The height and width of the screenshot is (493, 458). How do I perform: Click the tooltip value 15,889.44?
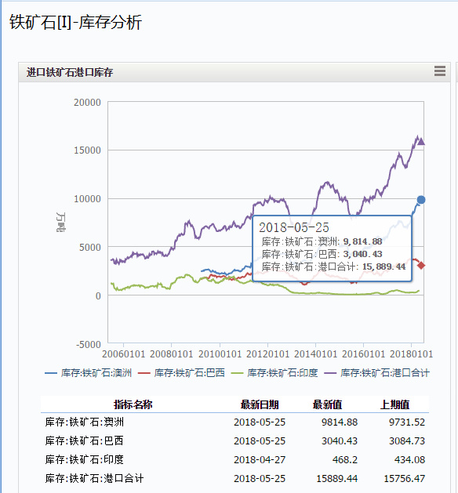coord(383,266)
